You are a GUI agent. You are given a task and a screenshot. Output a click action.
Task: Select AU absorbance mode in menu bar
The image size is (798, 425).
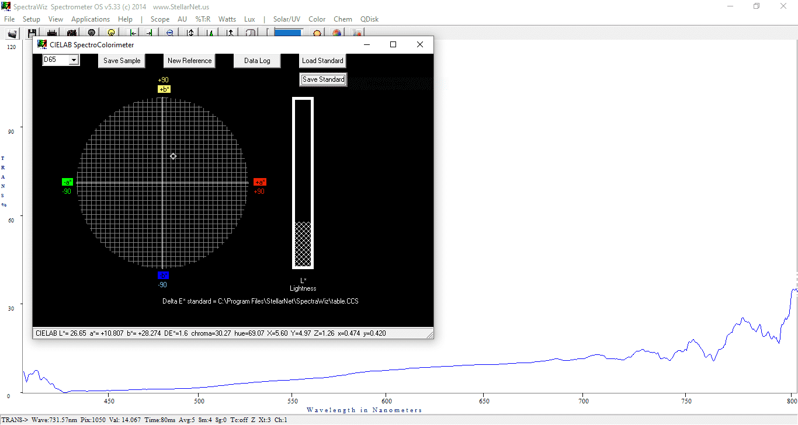tap(182, 19)
